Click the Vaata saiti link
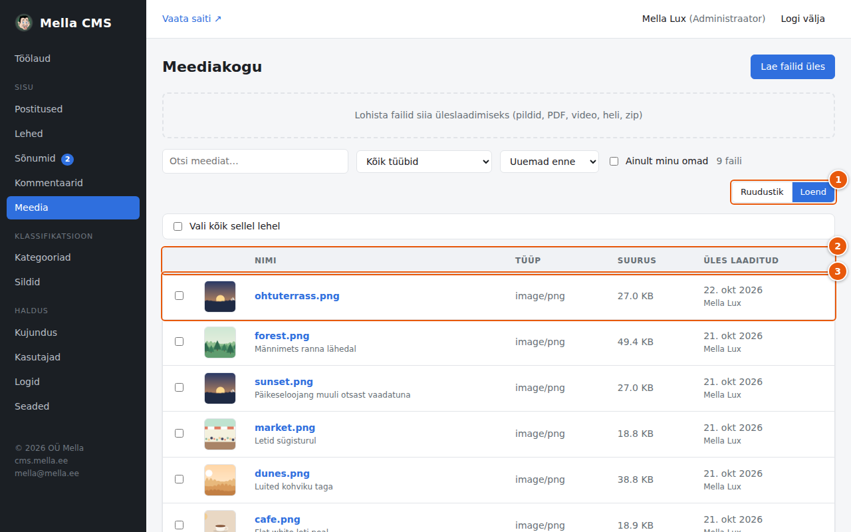 pos(192,19)
